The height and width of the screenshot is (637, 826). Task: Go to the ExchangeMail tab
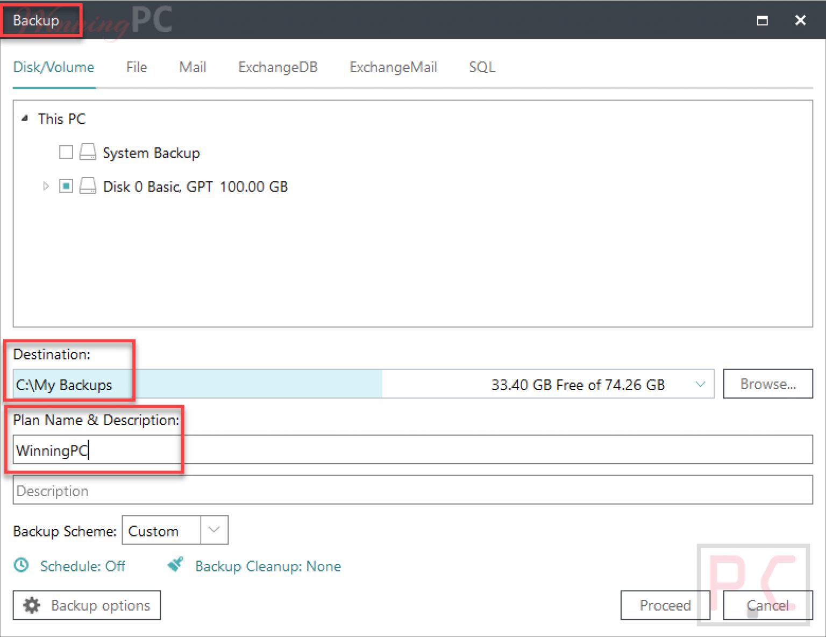tap(393, 67)
